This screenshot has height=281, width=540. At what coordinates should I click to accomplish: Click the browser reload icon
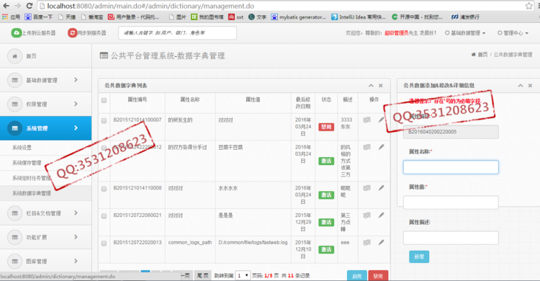(30, 6)
